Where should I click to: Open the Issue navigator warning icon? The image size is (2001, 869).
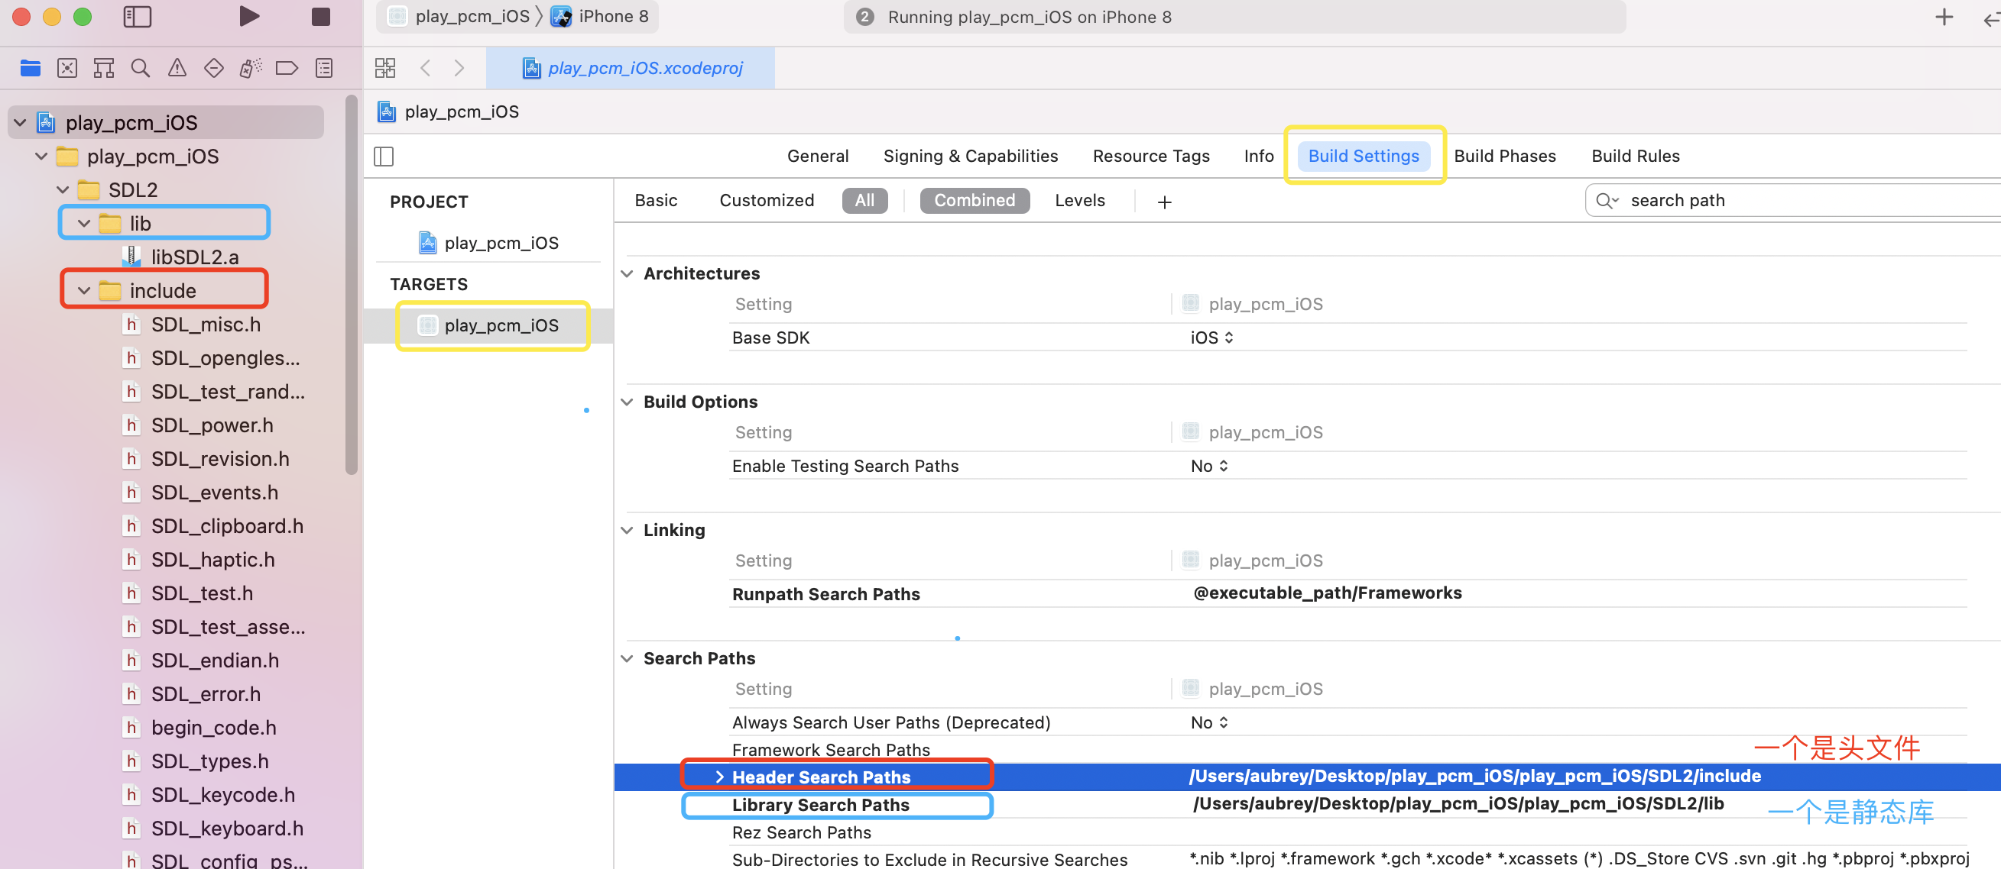(x=177, y=68)
